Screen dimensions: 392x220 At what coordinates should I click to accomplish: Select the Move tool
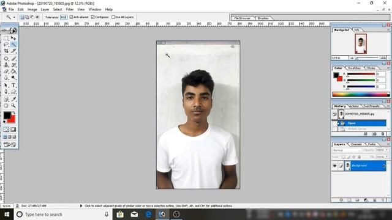click(x=13, y=38)
